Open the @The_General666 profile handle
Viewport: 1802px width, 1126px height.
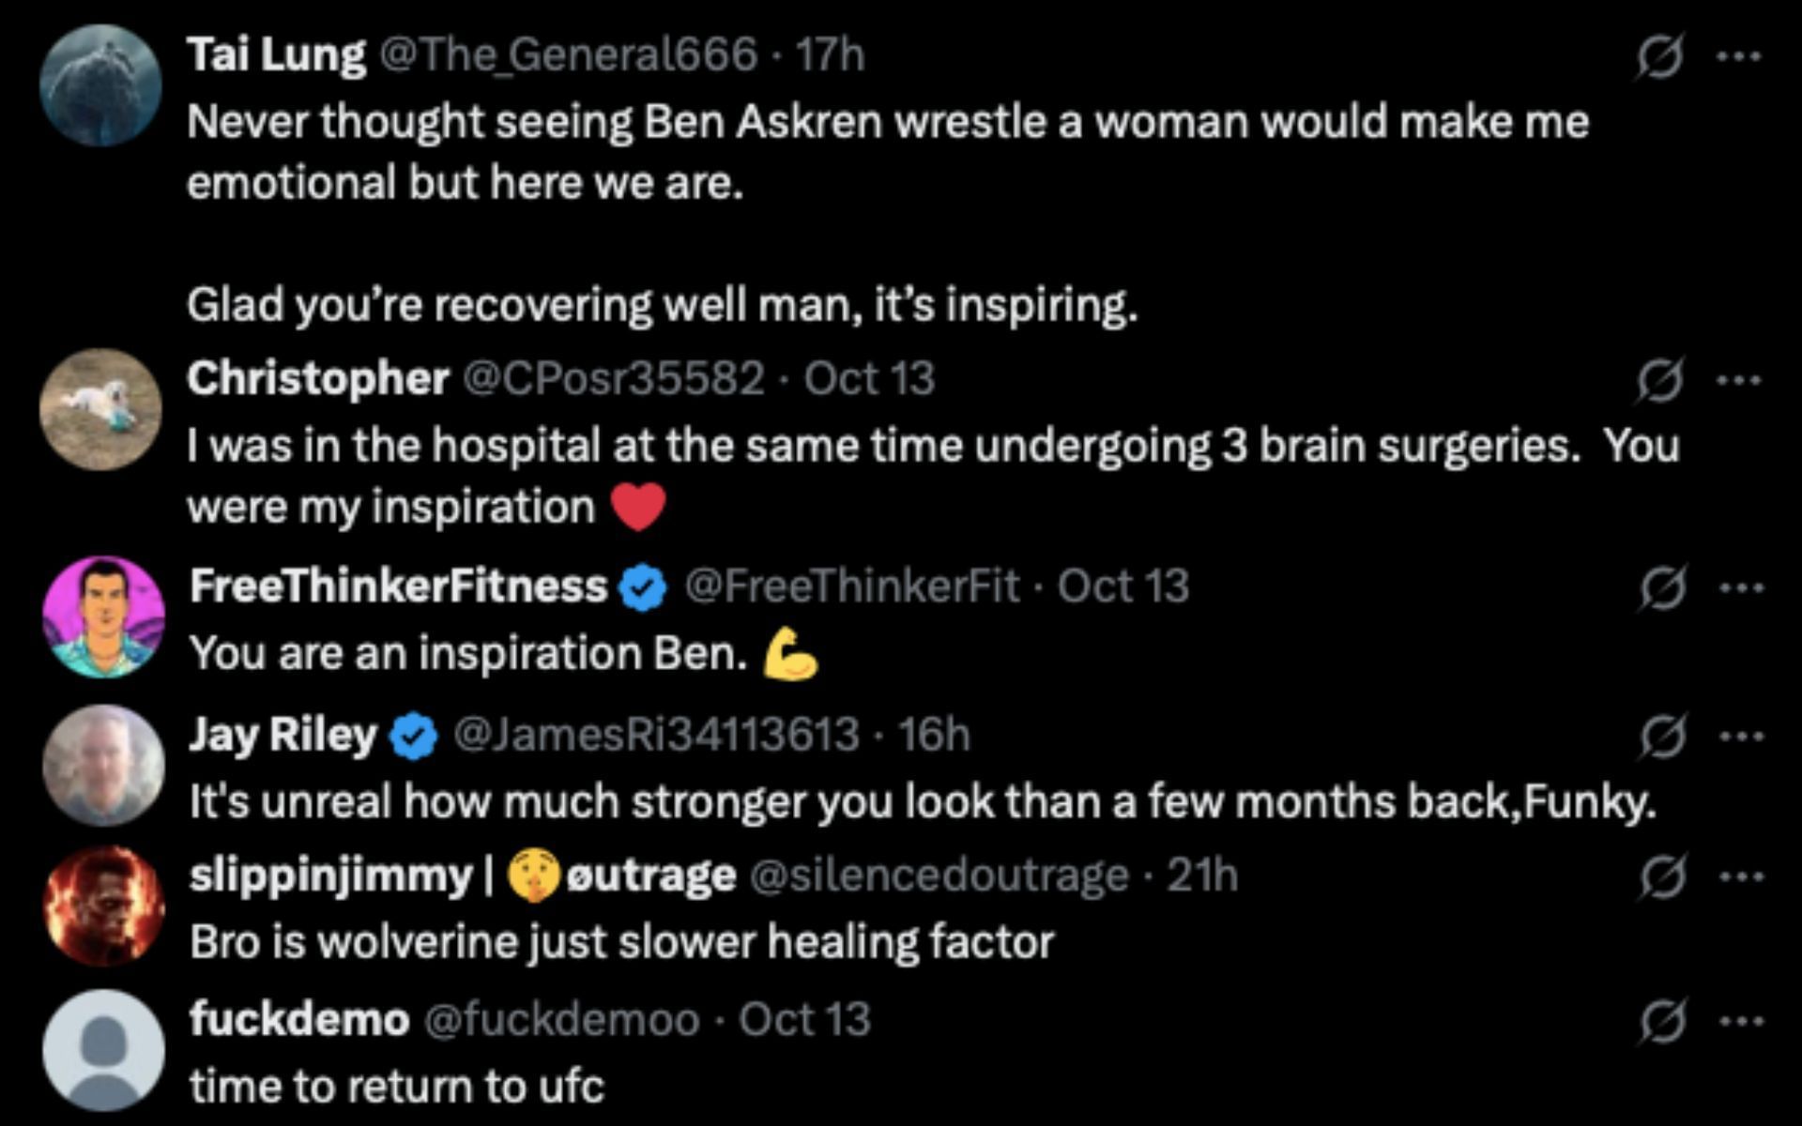tap(568, 54)
